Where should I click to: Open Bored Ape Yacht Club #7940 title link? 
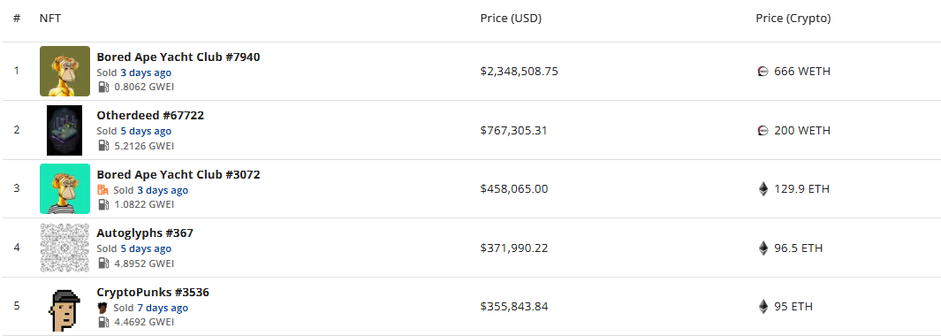click(x=178, y=57)
